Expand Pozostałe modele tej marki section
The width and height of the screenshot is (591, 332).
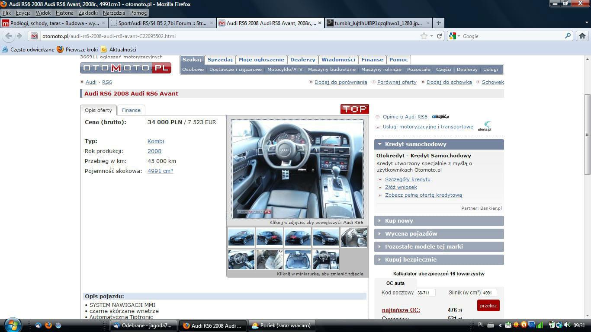pyautogui.click(x=439, y=247)
